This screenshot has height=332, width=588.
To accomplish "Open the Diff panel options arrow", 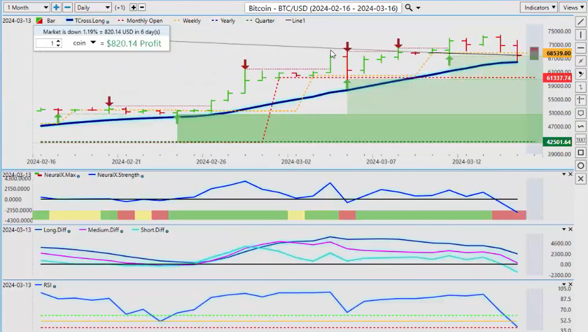I will (x=564, y=229).
